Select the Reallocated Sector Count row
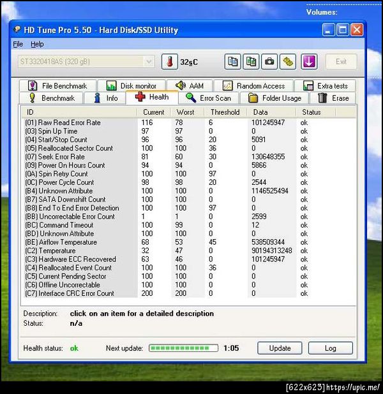This screenshot has height=394, width=383. click(189, 149)
